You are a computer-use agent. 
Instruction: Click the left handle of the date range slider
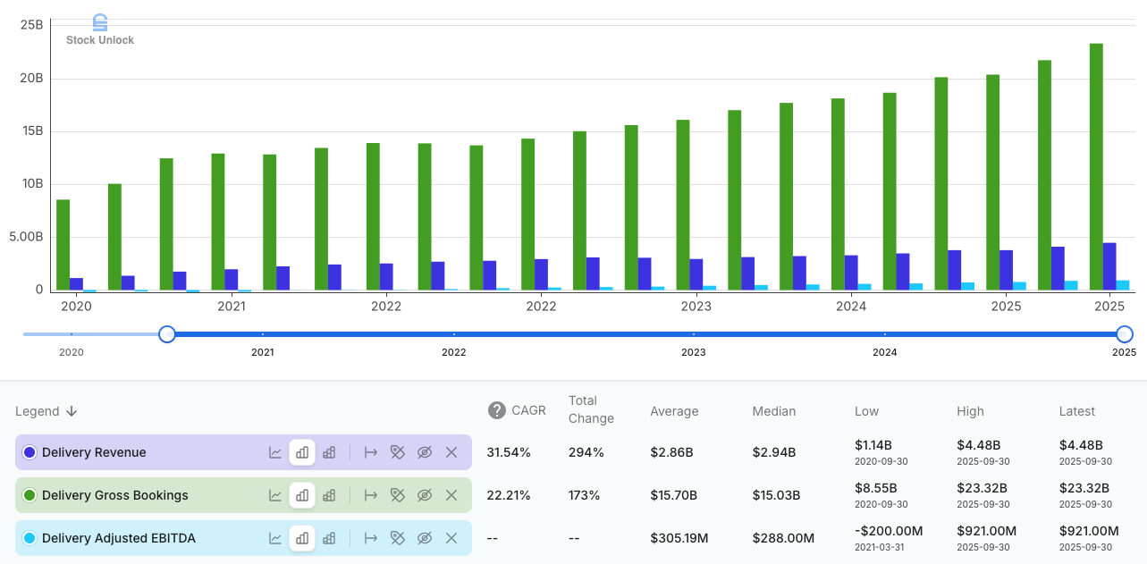(x=167, y=334)
